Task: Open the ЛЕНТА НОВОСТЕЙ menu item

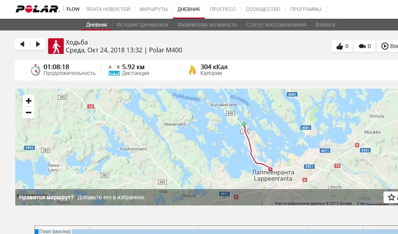Action: (108, 9)
